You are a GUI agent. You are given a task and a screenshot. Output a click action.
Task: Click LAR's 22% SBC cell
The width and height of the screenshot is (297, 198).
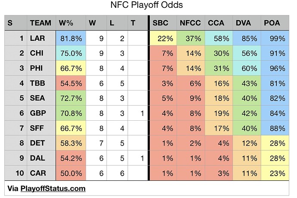(162, 39)
